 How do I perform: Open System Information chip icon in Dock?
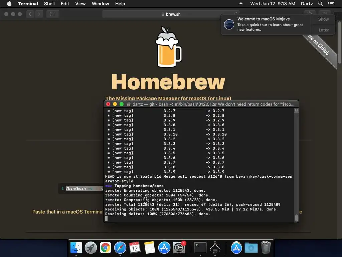pyautogui.click(x=215, y=247)
